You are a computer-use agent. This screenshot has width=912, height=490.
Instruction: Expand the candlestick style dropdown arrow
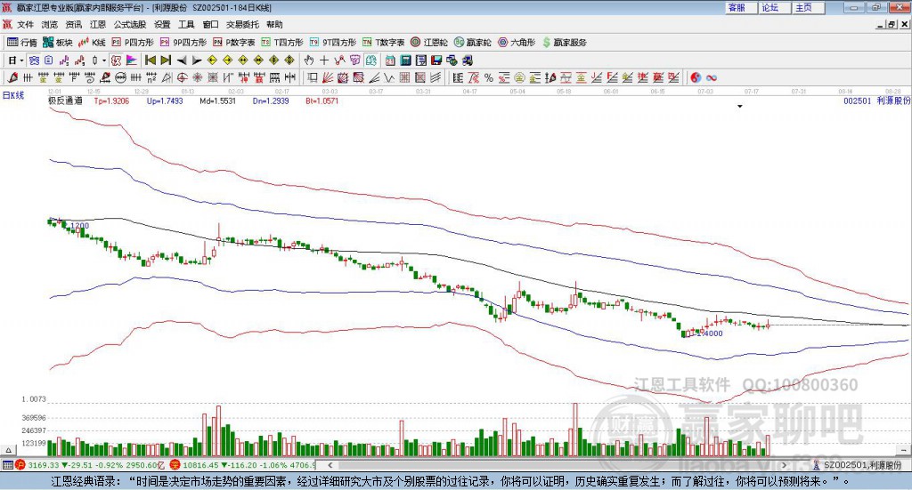tap(104, 60)
